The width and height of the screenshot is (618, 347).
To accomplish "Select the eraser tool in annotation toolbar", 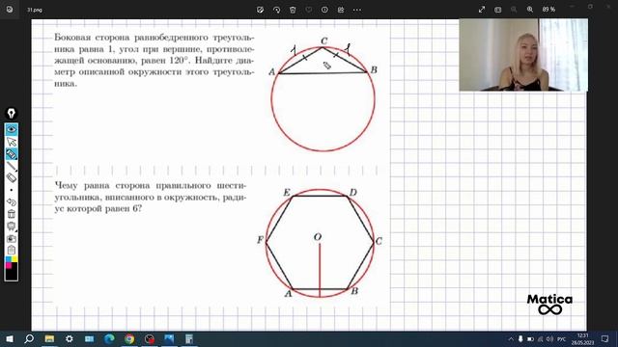I will (12, 177).
